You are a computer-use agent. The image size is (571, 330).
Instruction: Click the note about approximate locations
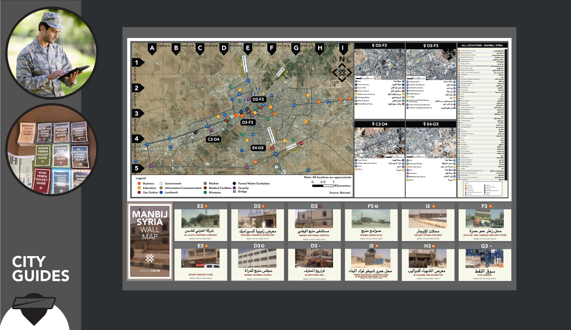(x=328, y=177)
